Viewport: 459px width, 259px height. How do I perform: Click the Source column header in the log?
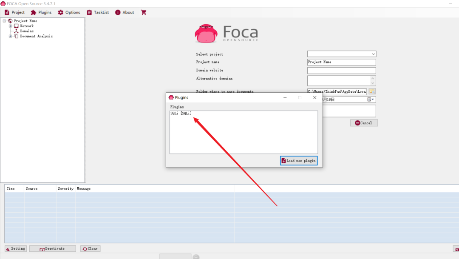40,188
